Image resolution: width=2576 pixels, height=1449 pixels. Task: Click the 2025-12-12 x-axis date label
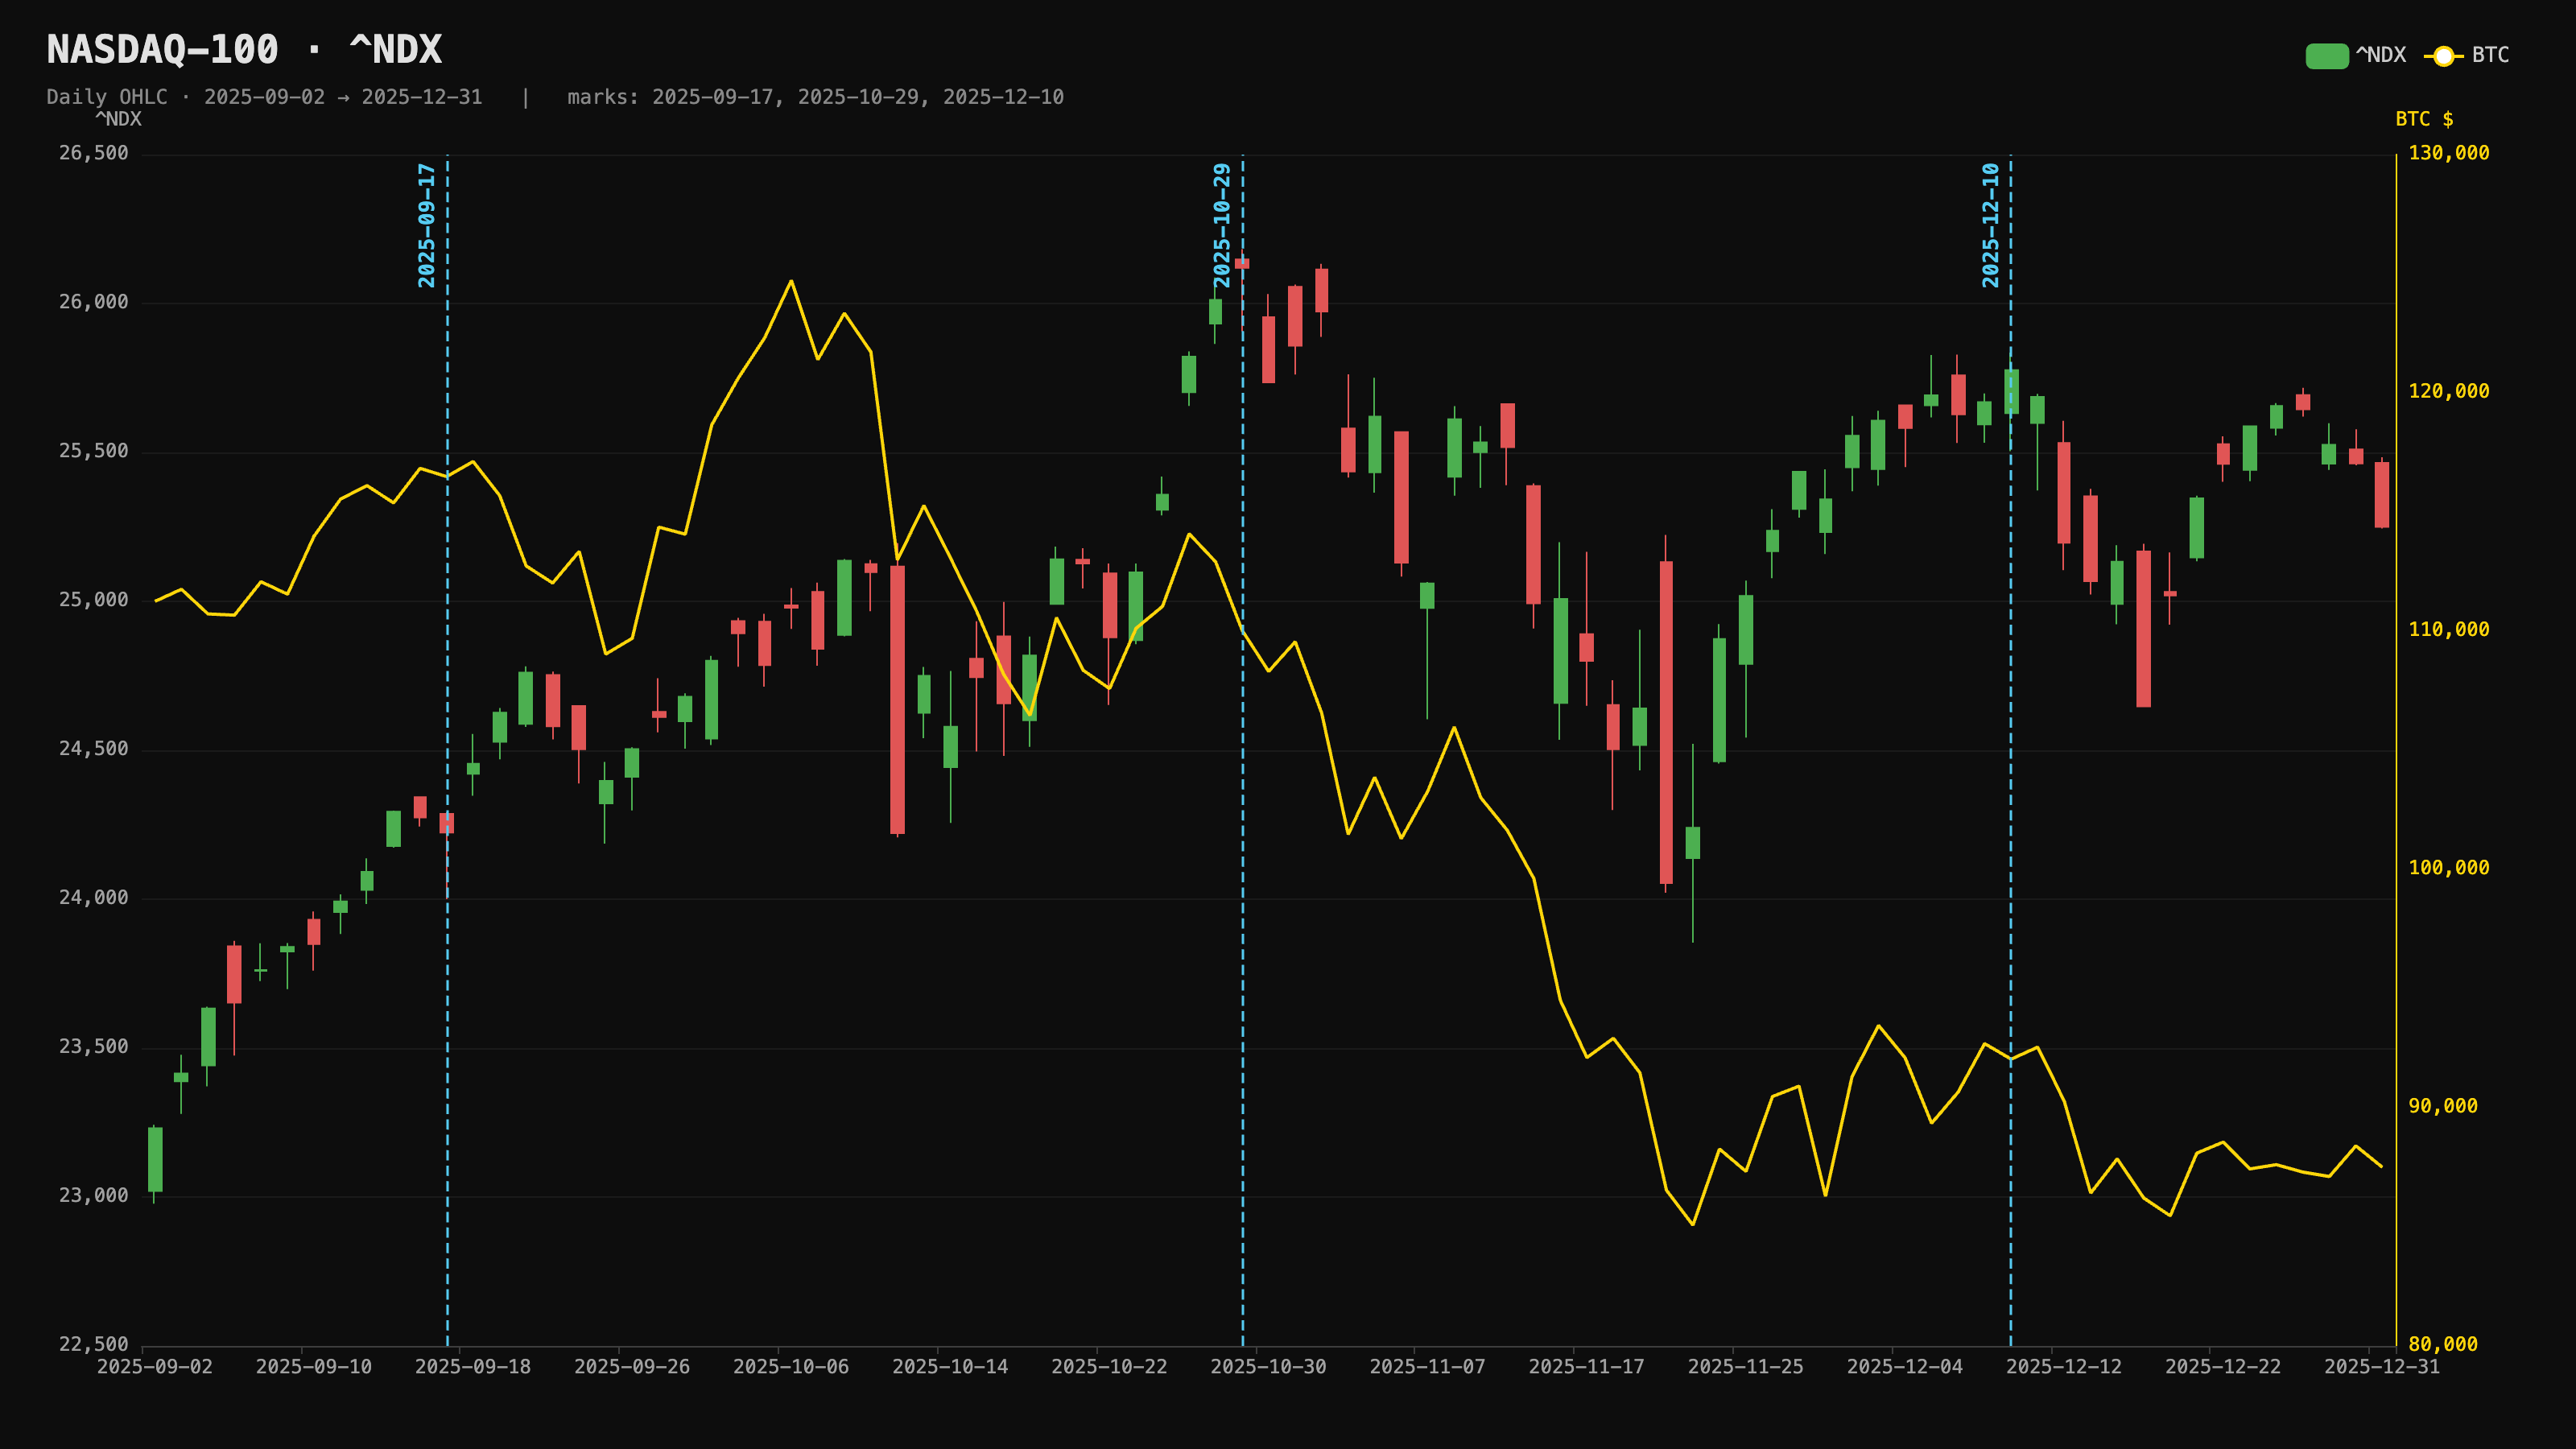tap(2064, 1367)
